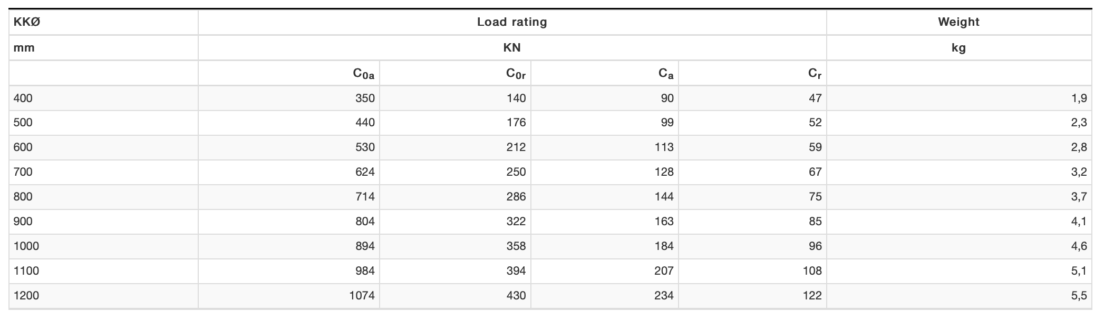
Task: Click the kg unit cell
Action: [959, 48]
